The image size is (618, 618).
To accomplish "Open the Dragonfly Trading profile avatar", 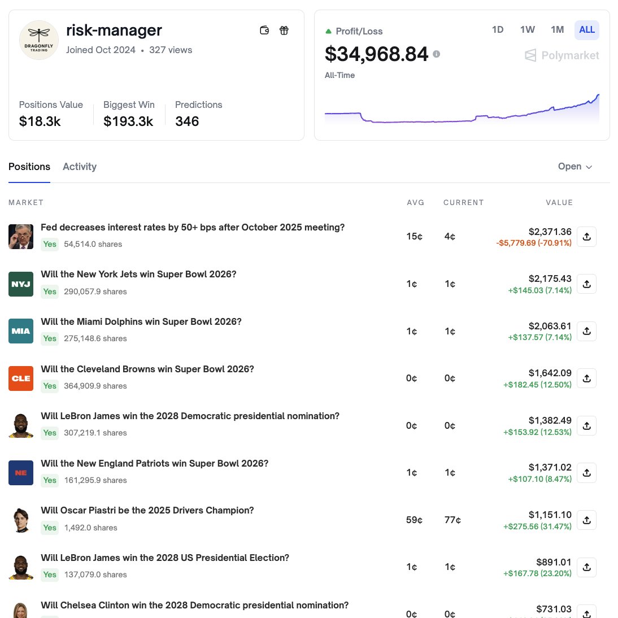I will pyautogui.click(x=39, y=40).
